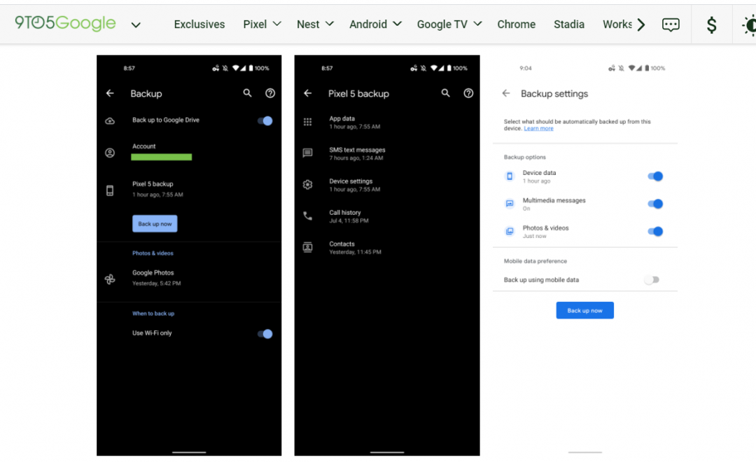Click the Learn more link

pyautogui.click(x=538, y=129)
